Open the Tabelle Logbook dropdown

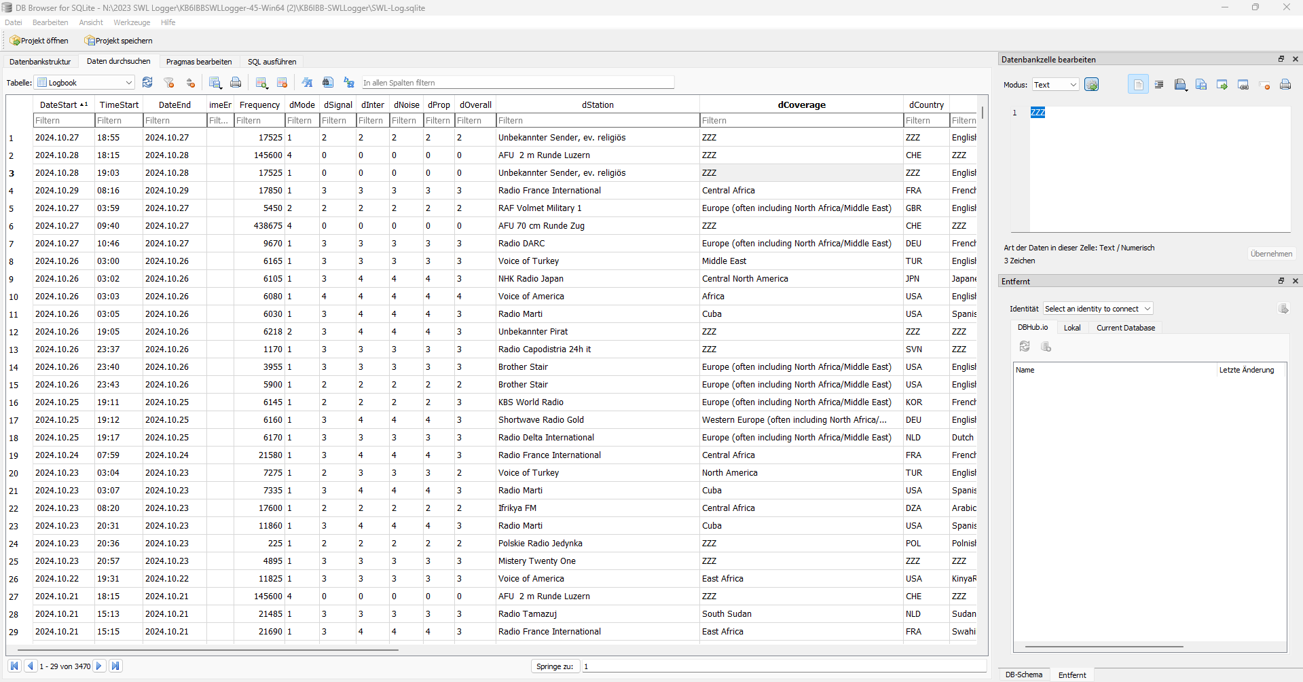click(85, 83)
